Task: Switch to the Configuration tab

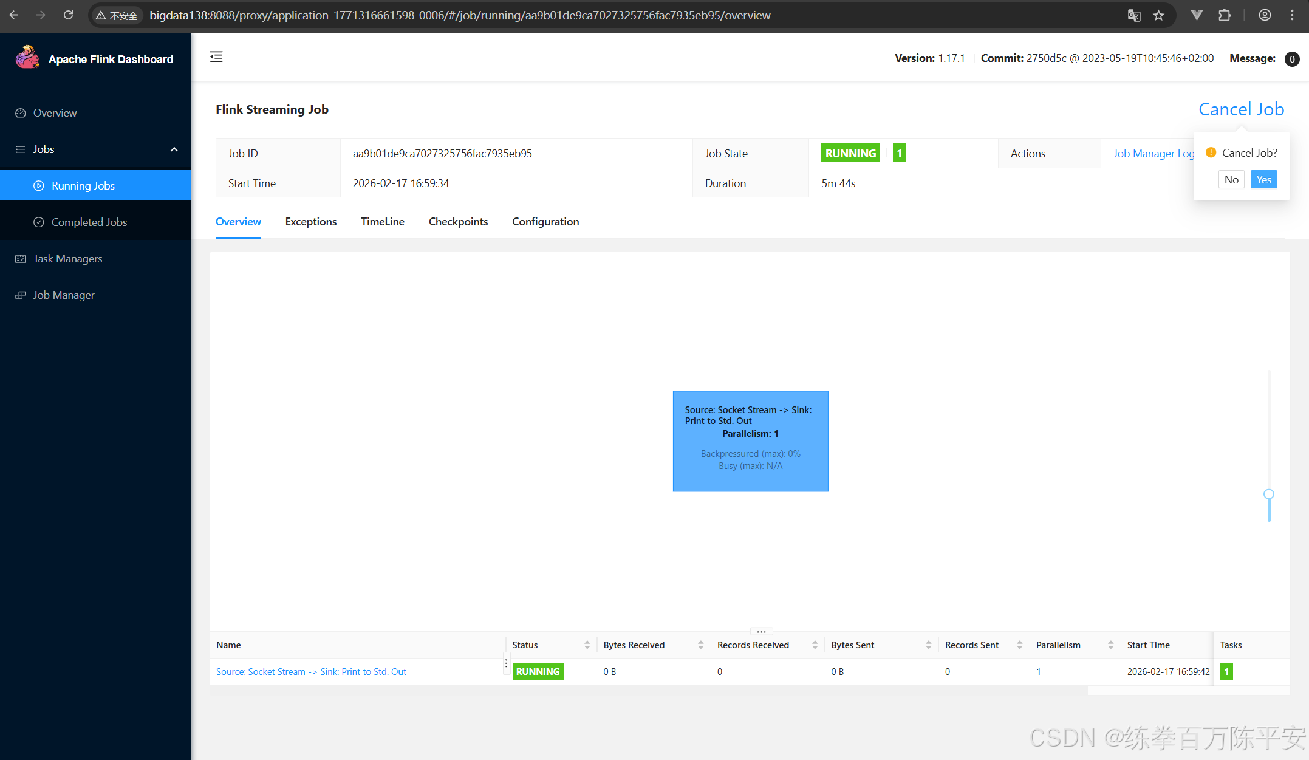Action: 545,222
